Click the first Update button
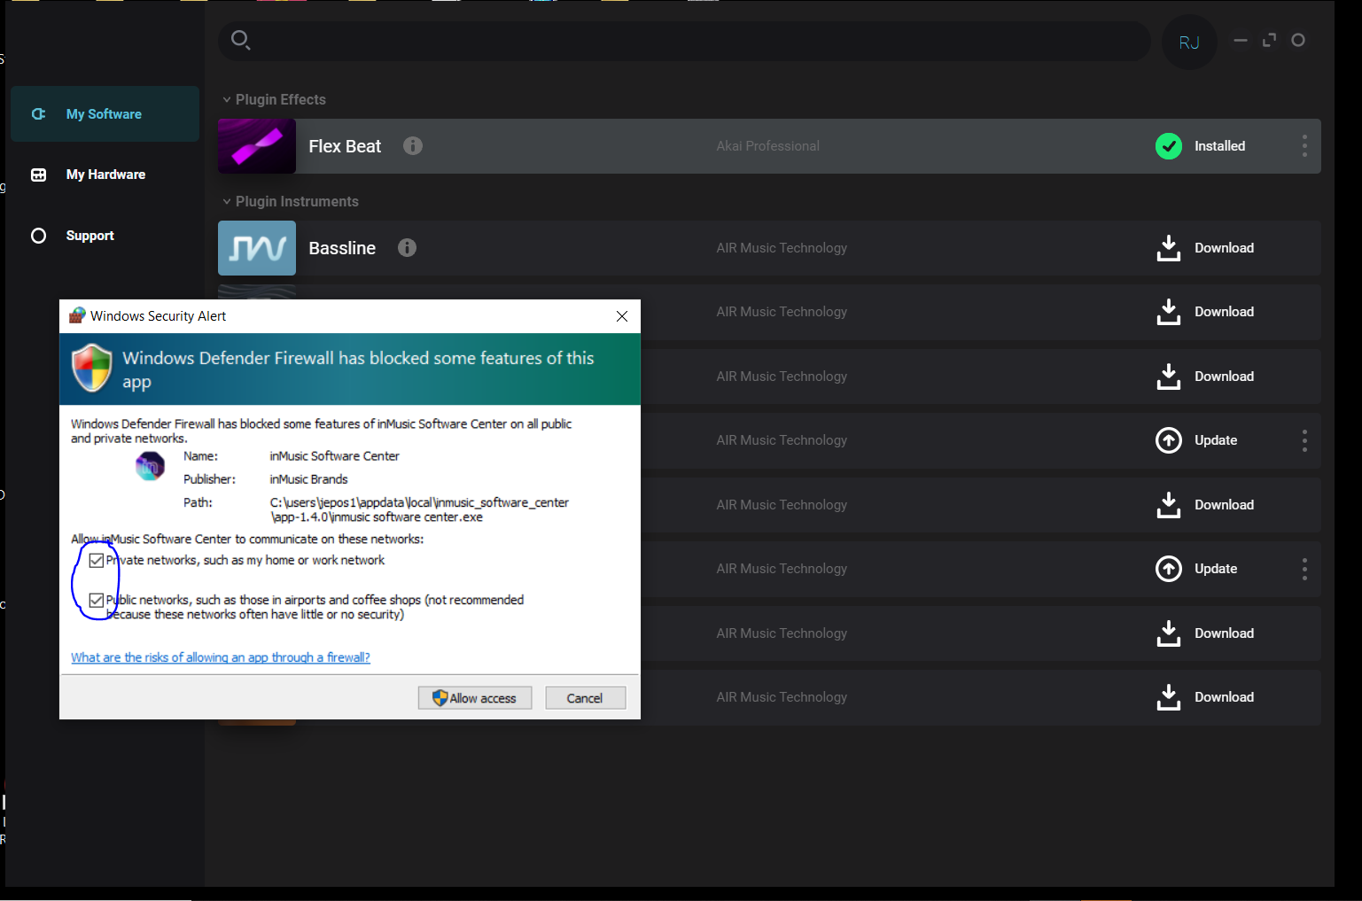Viewport: 1362px width, 901px height. [1196, 440]
